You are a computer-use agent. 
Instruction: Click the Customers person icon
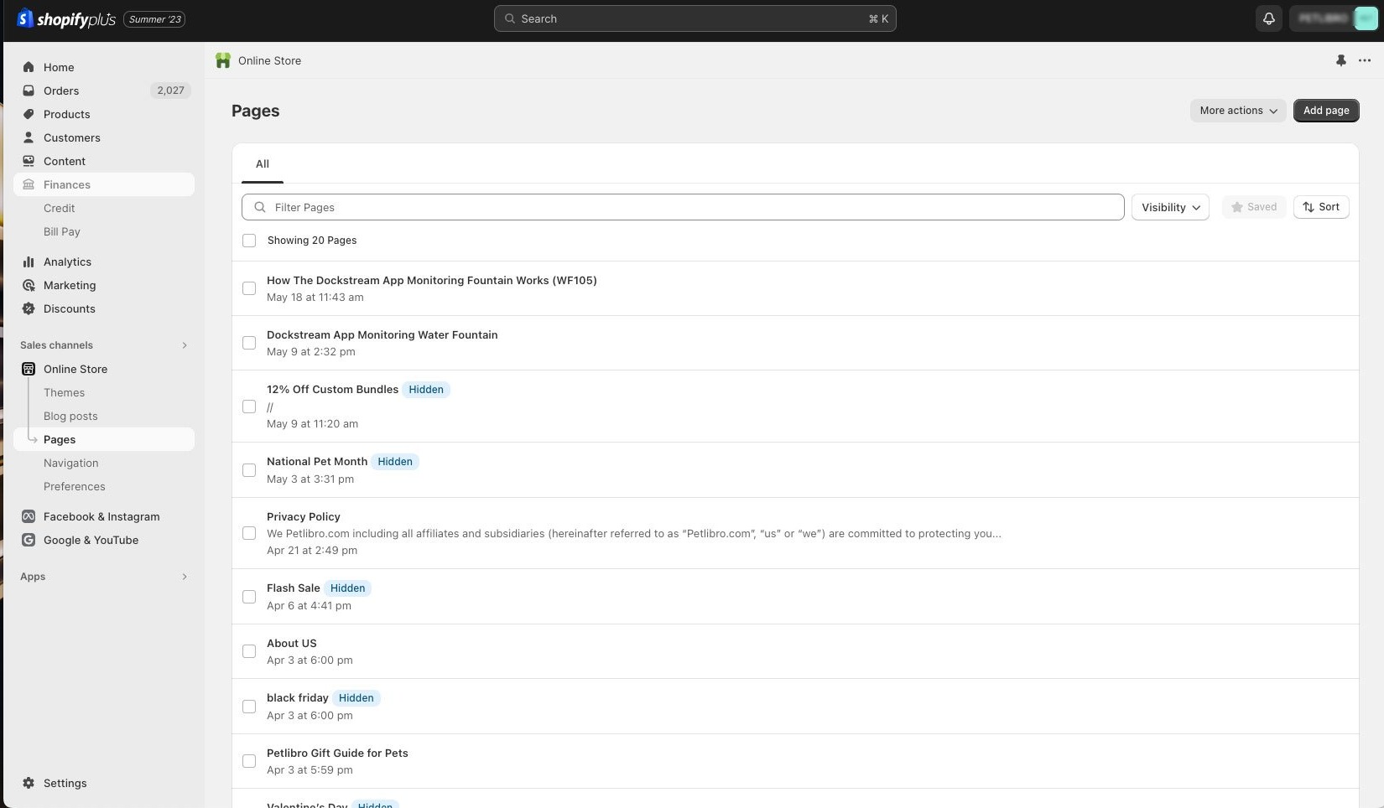pos(29,137)
